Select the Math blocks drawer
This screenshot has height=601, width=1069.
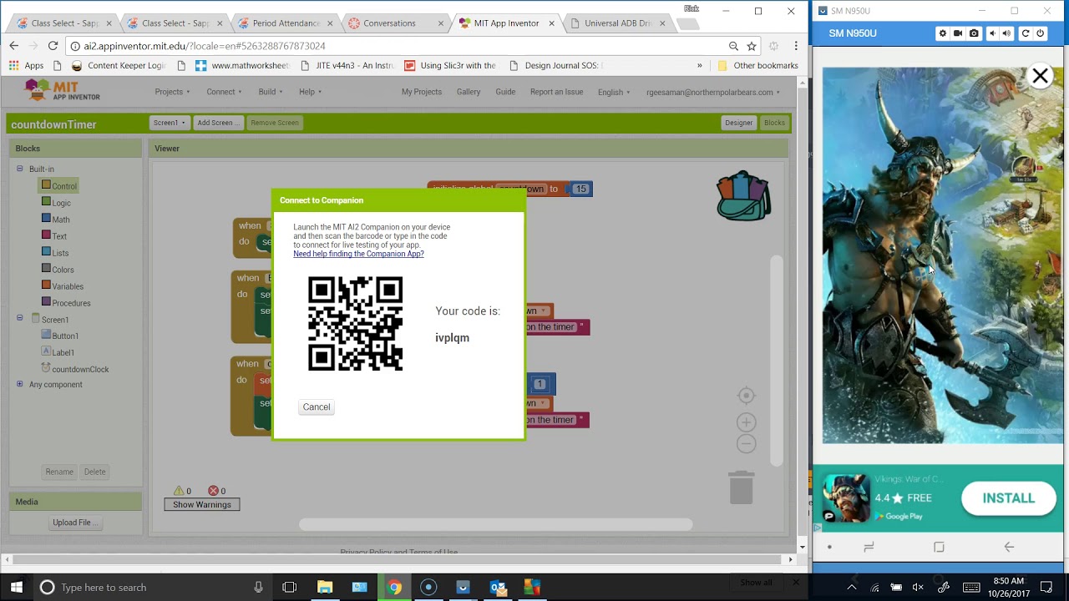tap(55, 220)
